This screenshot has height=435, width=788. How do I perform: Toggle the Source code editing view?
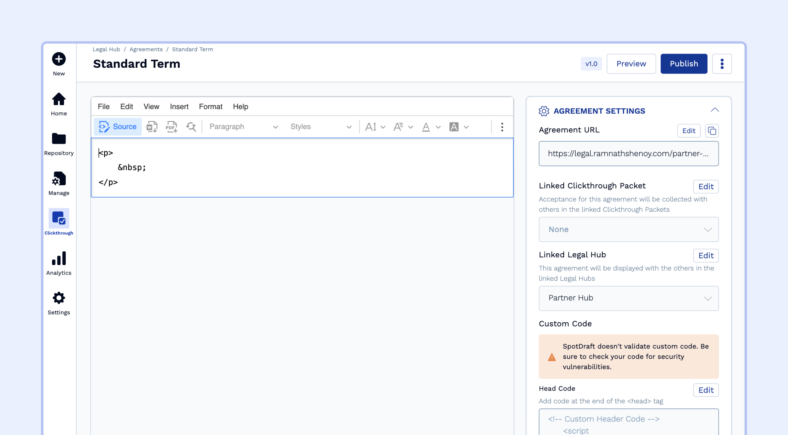(x=117, y=127)
